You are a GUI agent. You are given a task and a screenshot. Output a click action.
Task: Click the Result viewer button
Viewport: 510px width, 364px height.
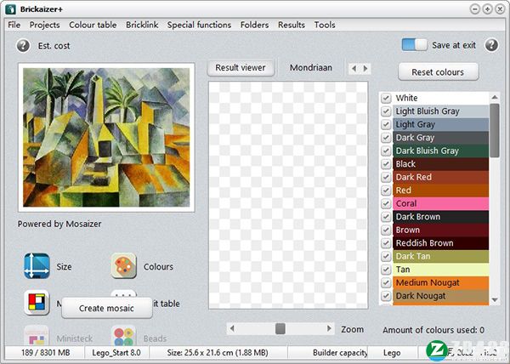[x=241, y=68]
